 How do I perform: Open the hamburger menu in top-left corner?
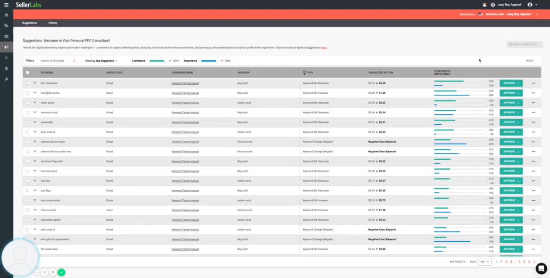coord(6,5)
